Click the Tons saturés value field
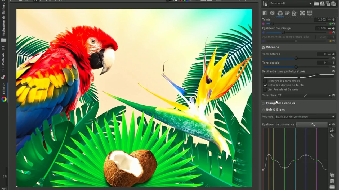 point(322,54)
